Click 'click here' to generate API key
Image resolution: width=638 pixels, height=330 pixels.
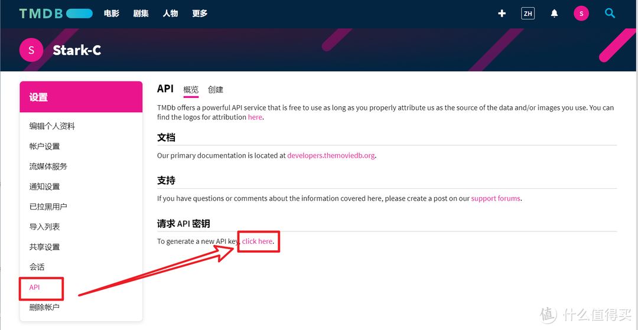tap(257, 241)
